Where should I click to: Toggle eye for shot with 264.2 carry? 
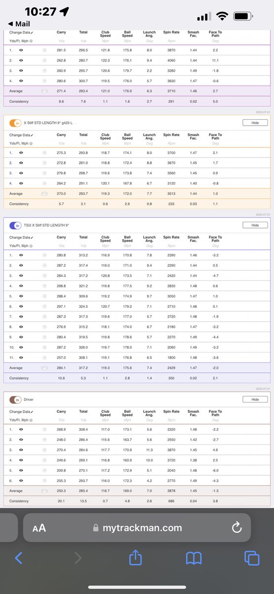21,184
